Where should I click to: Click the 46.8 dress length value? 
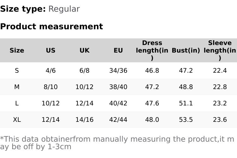pyautogui.click(x=152, y=71)
